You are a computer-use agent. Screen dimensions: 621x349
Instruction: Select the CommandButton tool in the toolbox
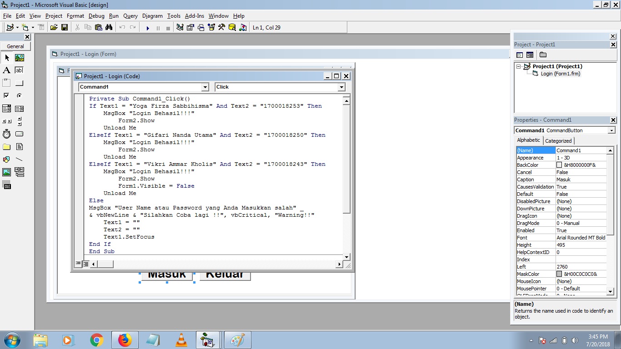coord(19,82)
